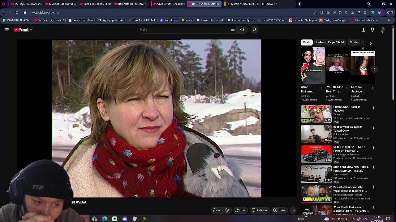Open Stripe Express bookmark
Image resolution: width=396 pixels, height=222 pixels.
coord(170,20)
